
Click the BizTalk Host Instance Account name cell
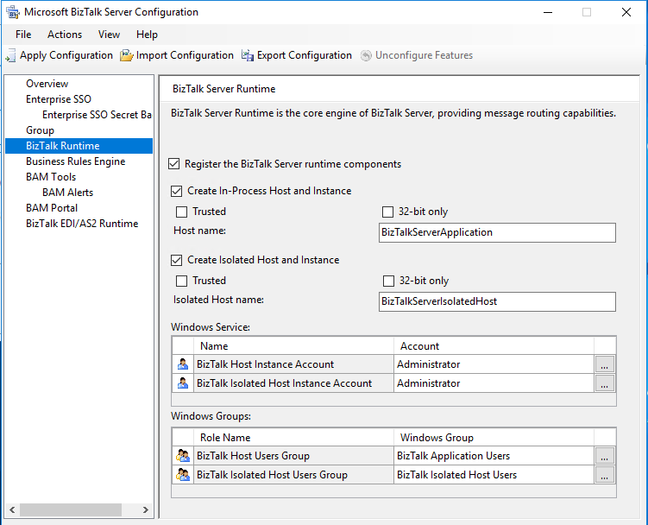tap(293, 364)
